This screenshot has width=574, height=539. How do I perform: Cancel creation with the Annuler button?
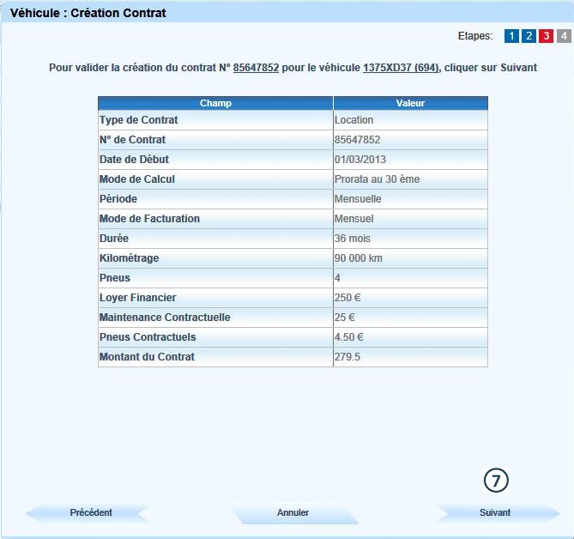pos(293,512)
